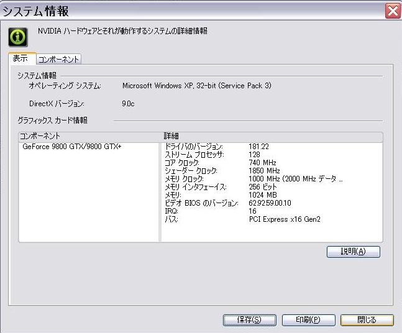
Task: Click the 詳細 column header
Action: click(272, 136)
